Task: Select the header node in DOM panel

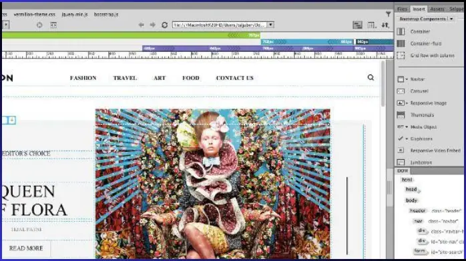Action: 417,210
